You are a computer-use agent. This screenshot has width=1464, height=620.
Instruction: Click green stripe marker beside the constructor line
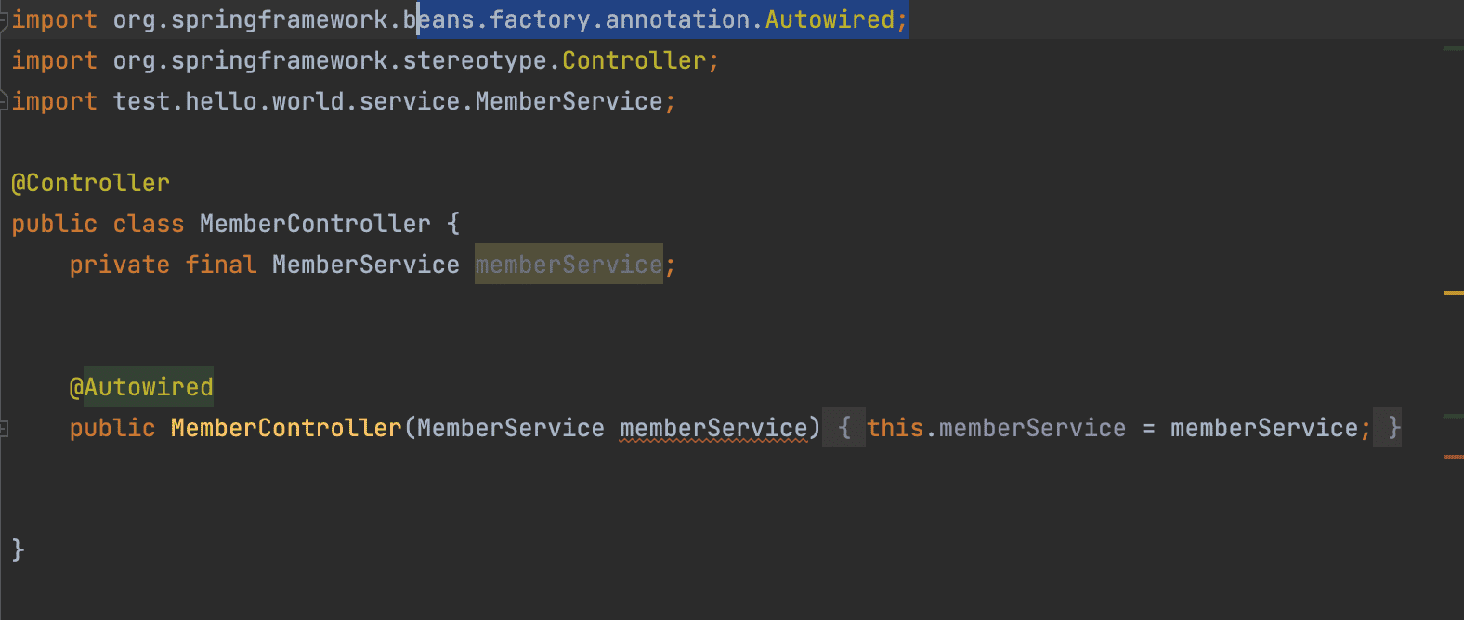pyautogui.click(x=1454, y=416)
